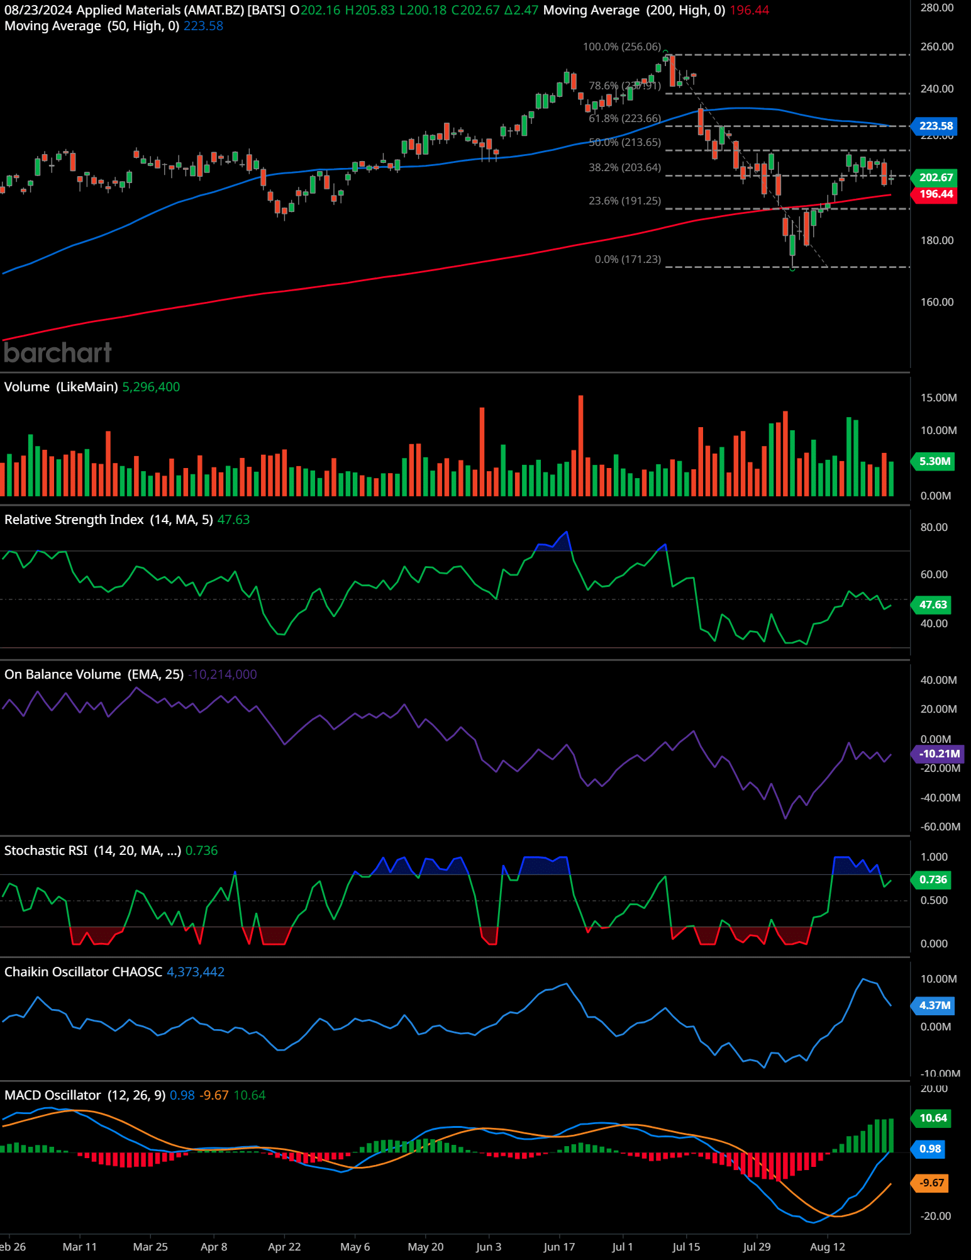Click the 10.64 MACD histogram tag
This screenshot has height=1260, width=971.
click(931, 1118)
